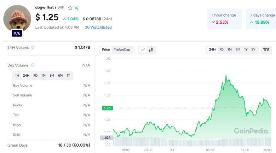Switch to line chart view icon
Screen dimensions: 276x153
[x=143, y=50]
